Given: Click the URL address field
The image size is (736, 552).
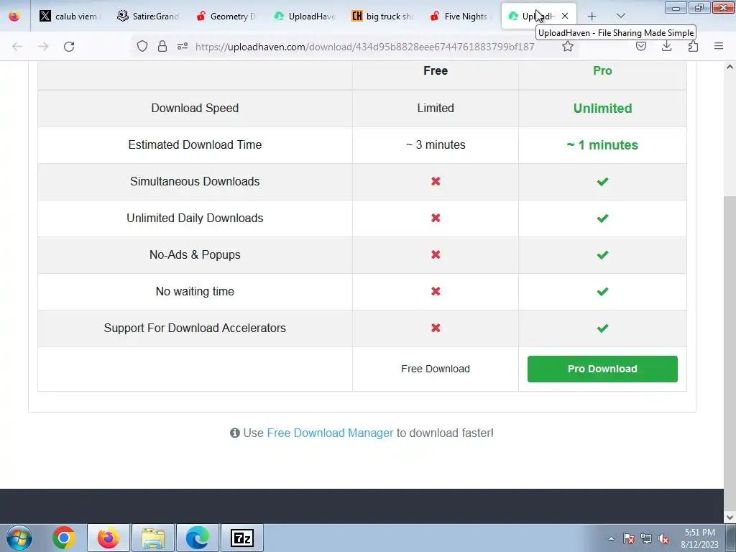Looking at the screenshot, I should tap(364, 47).
